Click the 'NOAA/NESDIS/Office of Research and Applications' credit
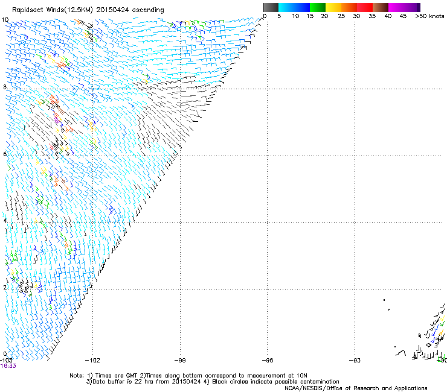 click(x=356, y=388)
